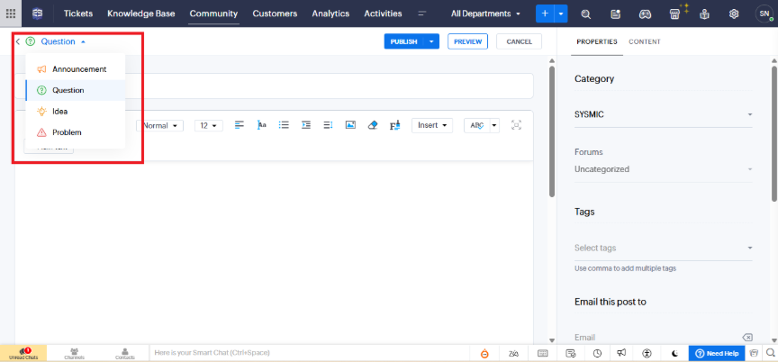
Task: Open the spell check ABC dropdown arrow
Action: 493,126
